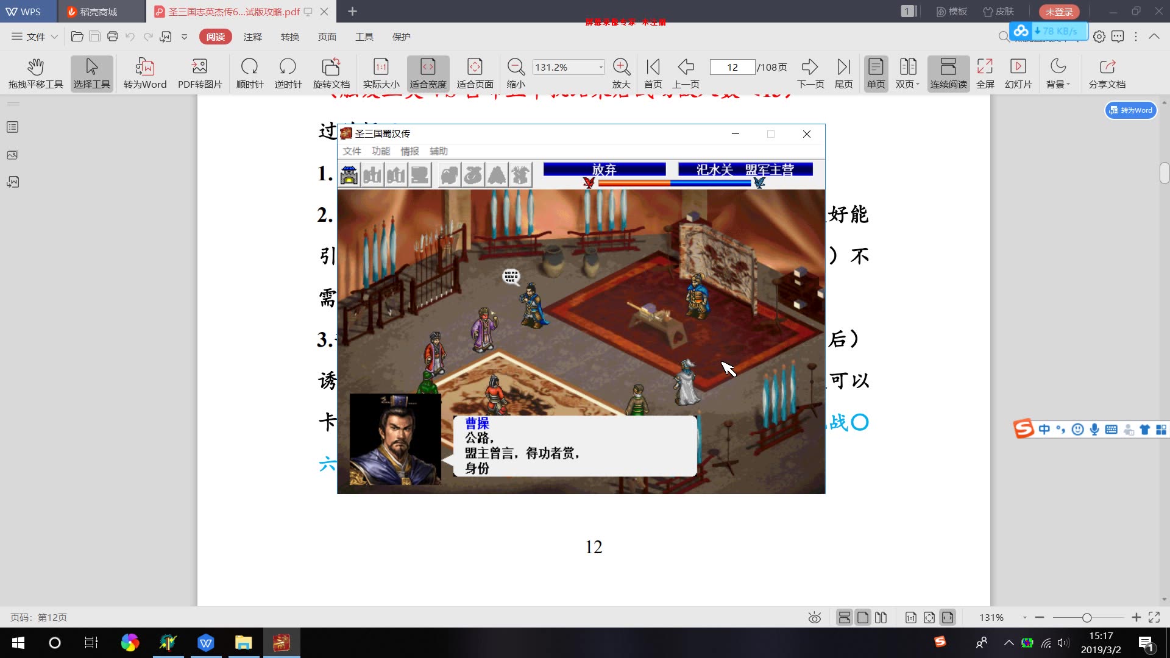1170x658 pixels.
Task: Increase zoom with the plus button
Action: click(1136, 617)
